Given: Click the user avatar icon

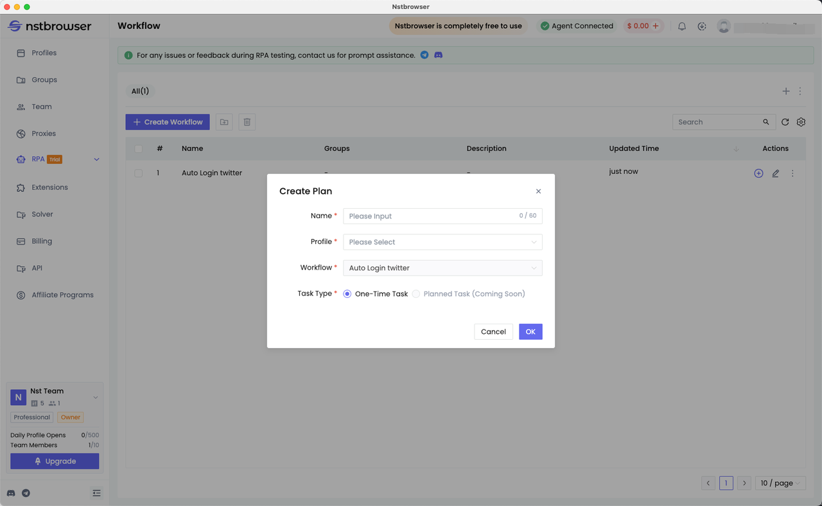Looking at the screenshot, I should click(724, 26).
